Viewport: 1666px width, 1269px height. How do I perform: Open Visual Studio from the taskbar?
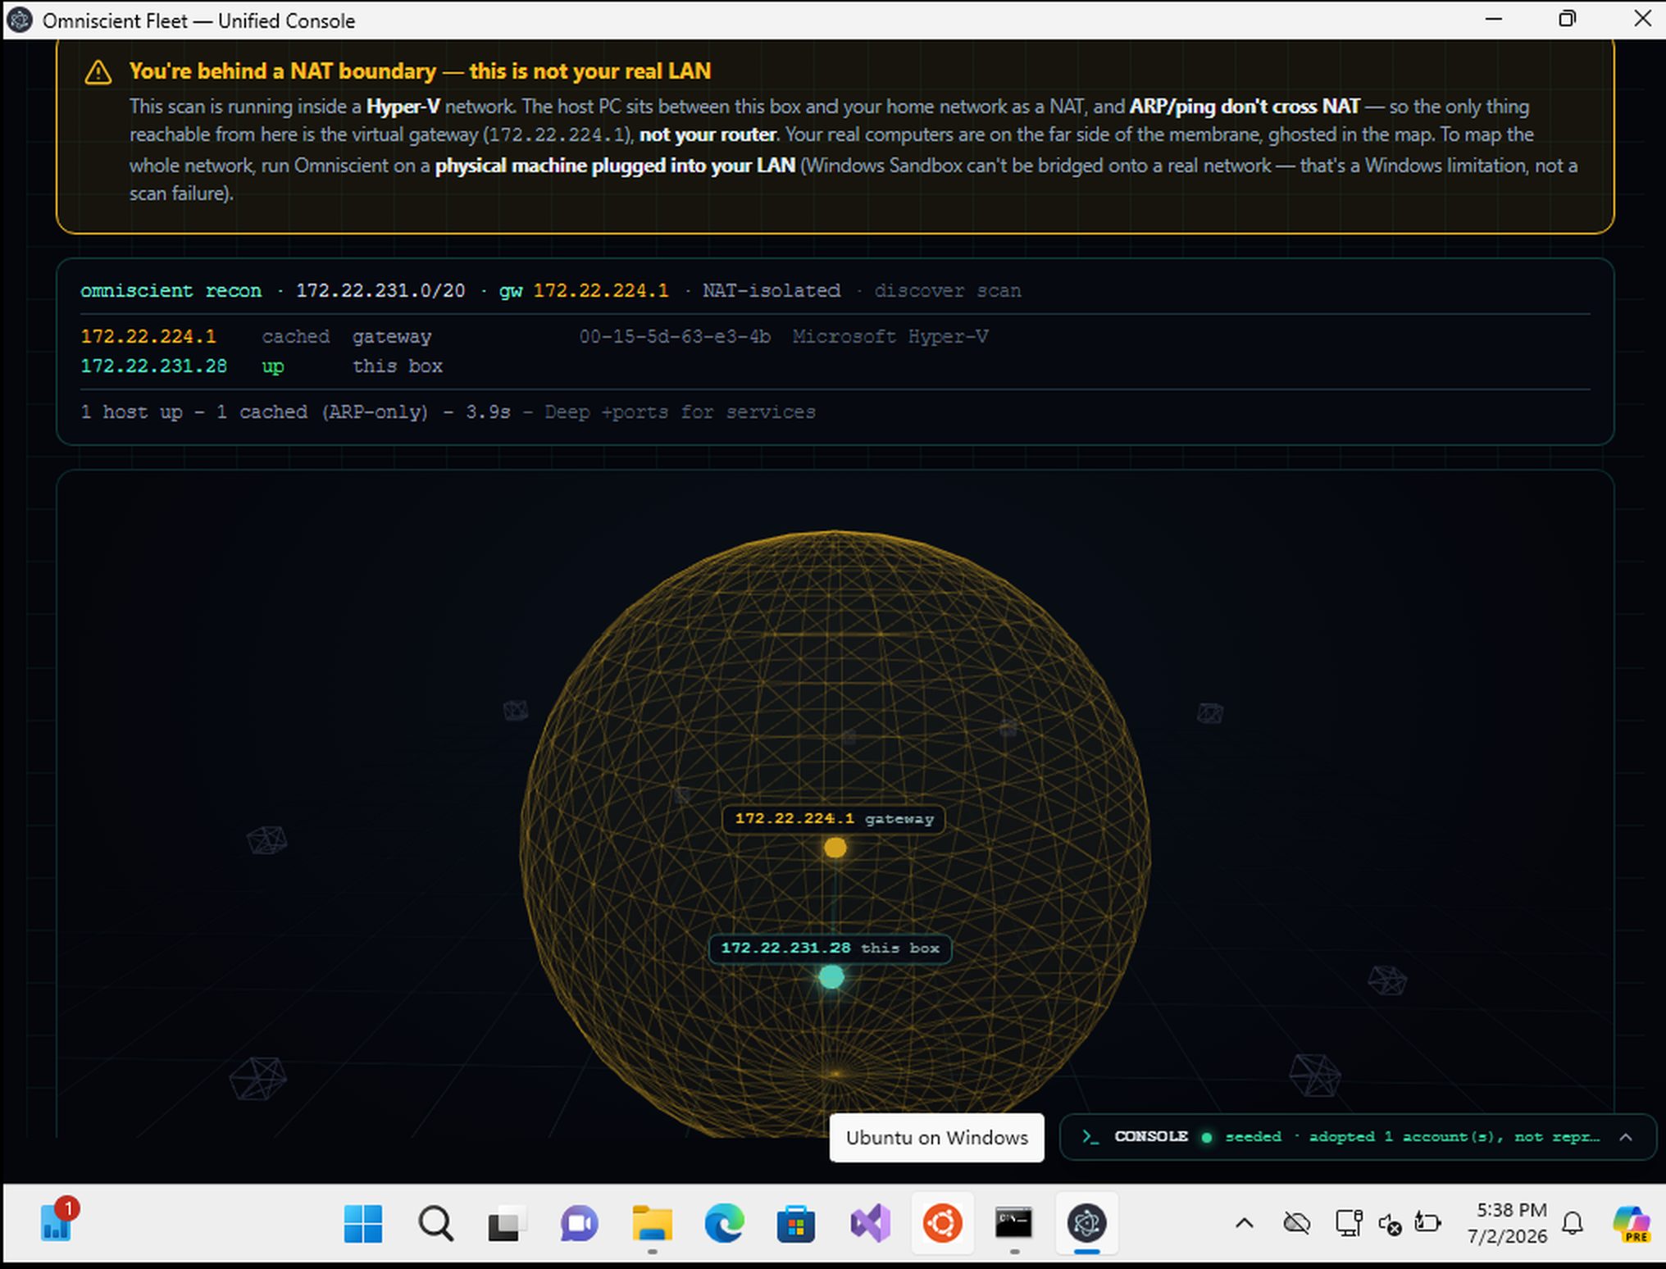[x=870, y=1224]
